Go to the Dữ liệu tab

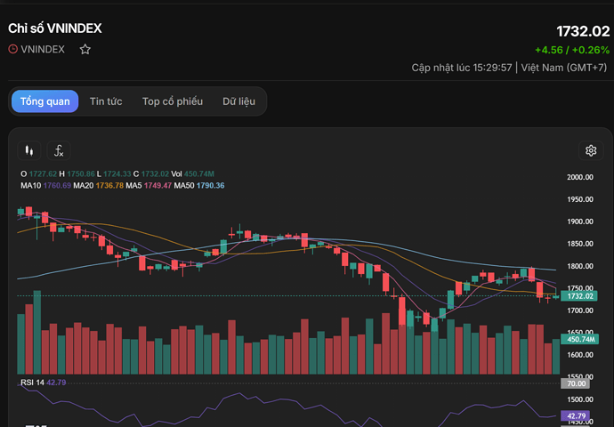click(x=238, y=101)
